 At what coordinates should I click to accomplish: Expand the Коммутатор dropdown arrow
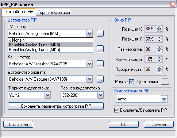(90, 64)
